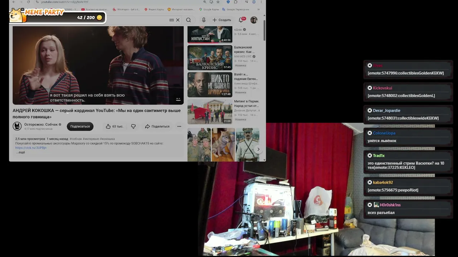Open YouTube notifications bell

[241, 20]
